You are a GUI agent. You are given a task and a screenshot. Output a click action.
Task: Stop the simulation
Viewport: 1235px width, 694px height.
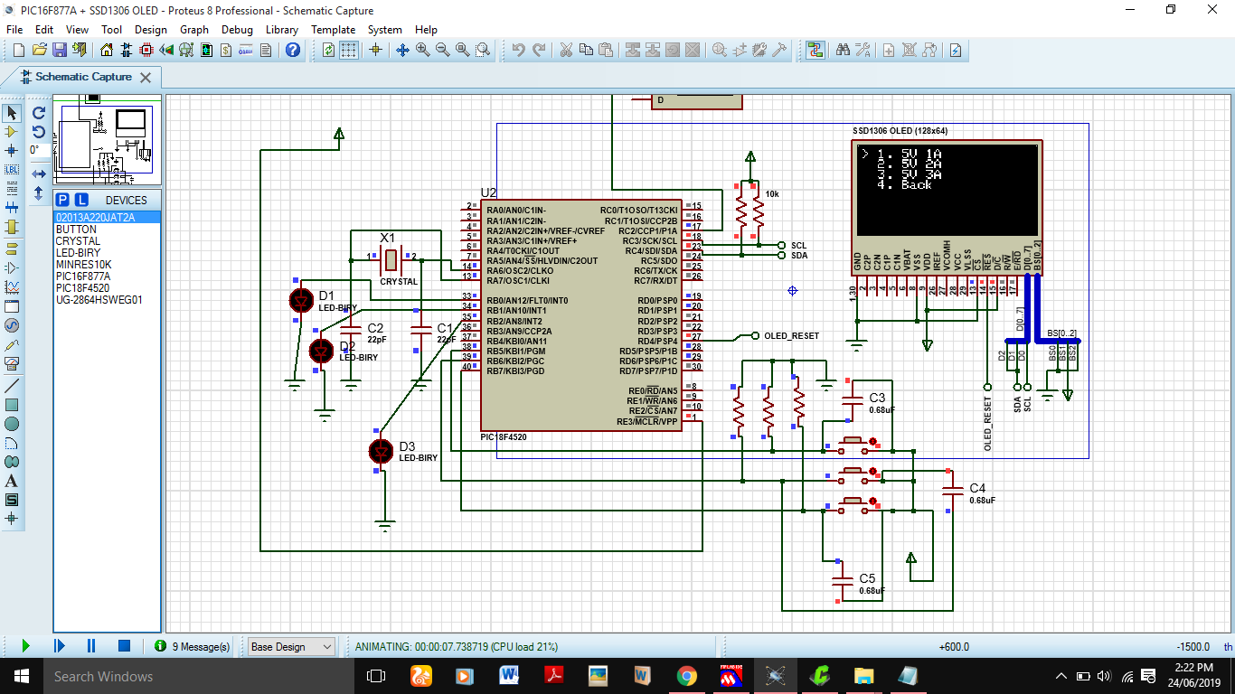(x=124, y=646)
